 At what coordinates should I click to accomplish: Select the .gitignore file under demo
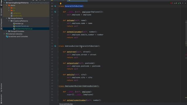click(x=17, y=13)
